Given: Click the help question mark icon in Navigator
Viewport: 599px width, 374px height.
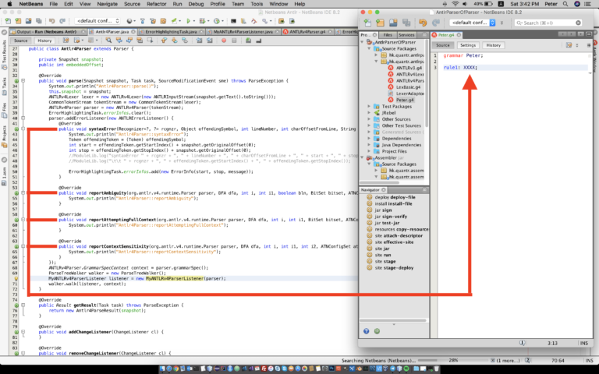Looking at the screenshot, I should click(x=367, y=331).
